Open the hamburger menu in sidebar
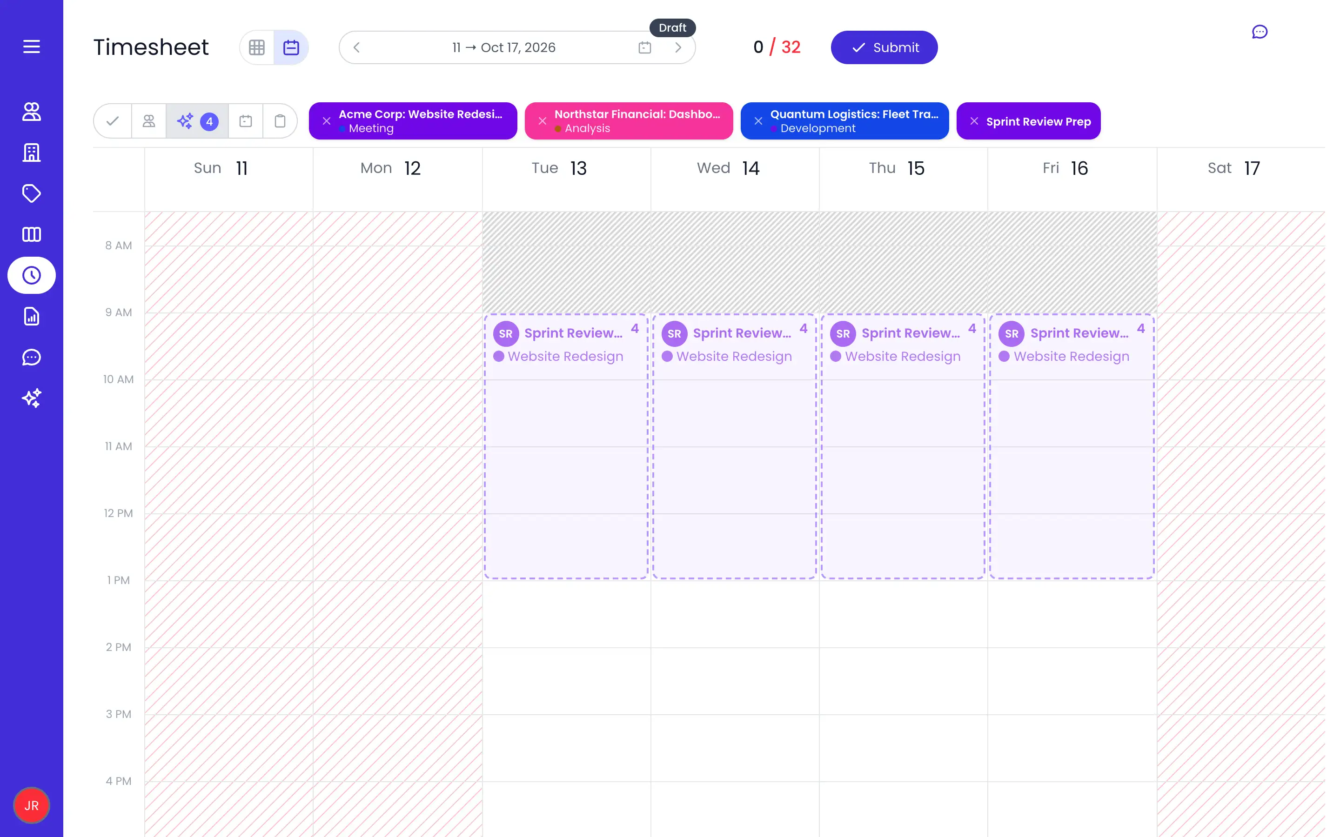The width and height of the screenshot is (1340, 837). (32, 46)
